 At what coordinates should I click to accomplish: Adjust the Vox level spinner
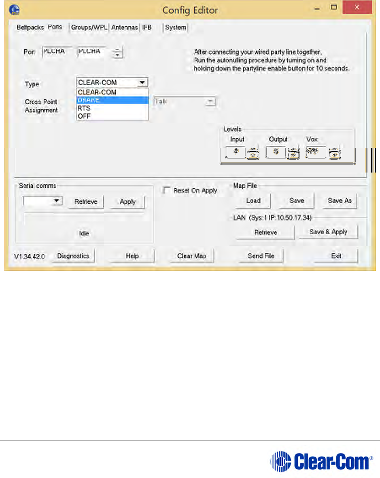[x=335, y=152]
